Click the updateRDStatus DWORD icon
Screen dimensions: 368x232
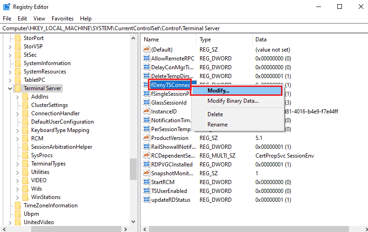pyautogui.click(x=147, y=199)
